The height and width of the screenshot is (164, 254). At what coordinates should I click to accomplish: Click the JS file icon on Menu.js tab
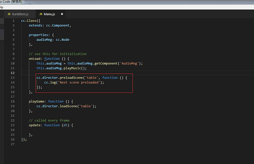tap(41, 14)
